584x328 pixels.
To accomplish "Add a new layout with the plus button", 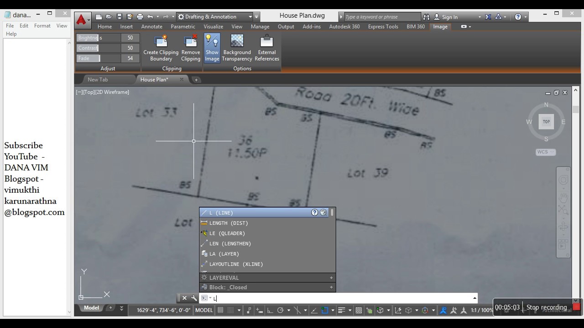I will pos(110,308).
